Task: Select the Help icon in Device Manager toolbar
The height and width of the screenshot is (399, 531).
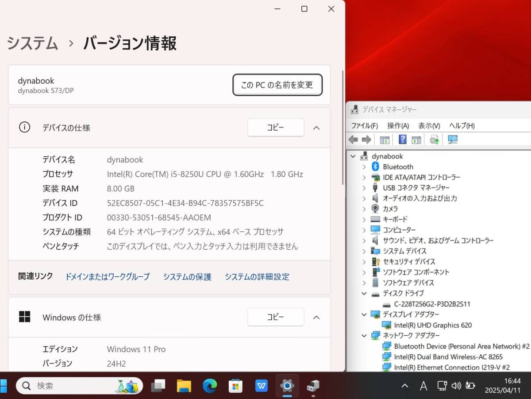Action: [x=402, y=139]
